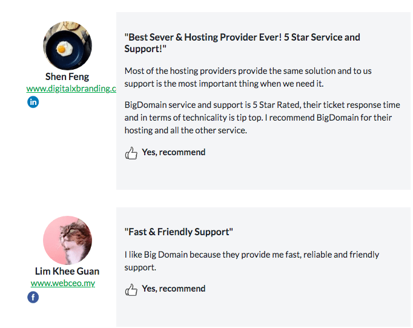The image size is (413, 328).
Task: Click the thumbs-up icon in Shen Feng's review
Action: point(131,153)
